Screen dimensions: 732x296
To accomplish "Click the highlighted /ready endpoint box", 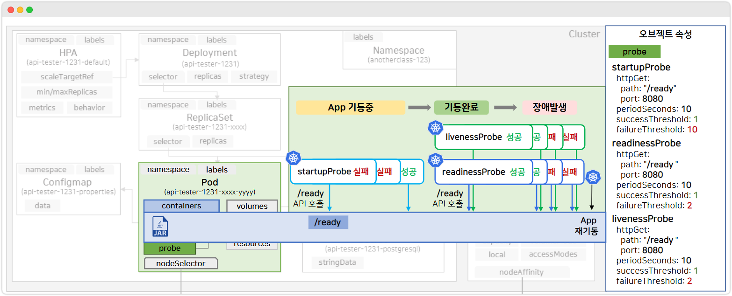I will point(328,222).
